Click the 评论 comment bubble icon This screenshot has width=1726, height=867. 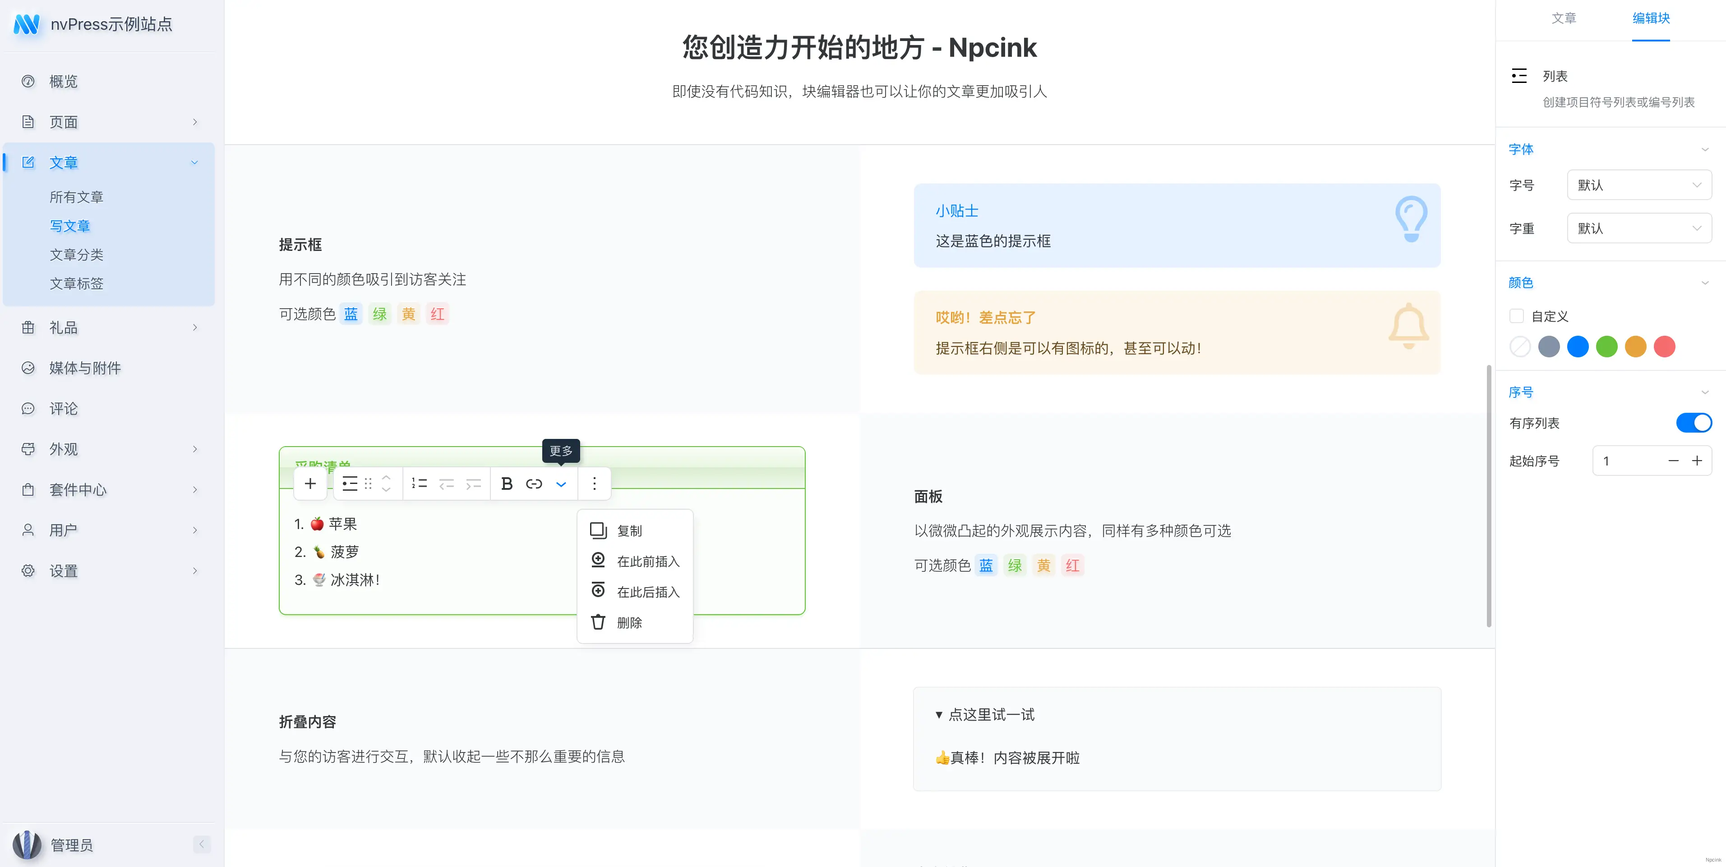(28, 408)
